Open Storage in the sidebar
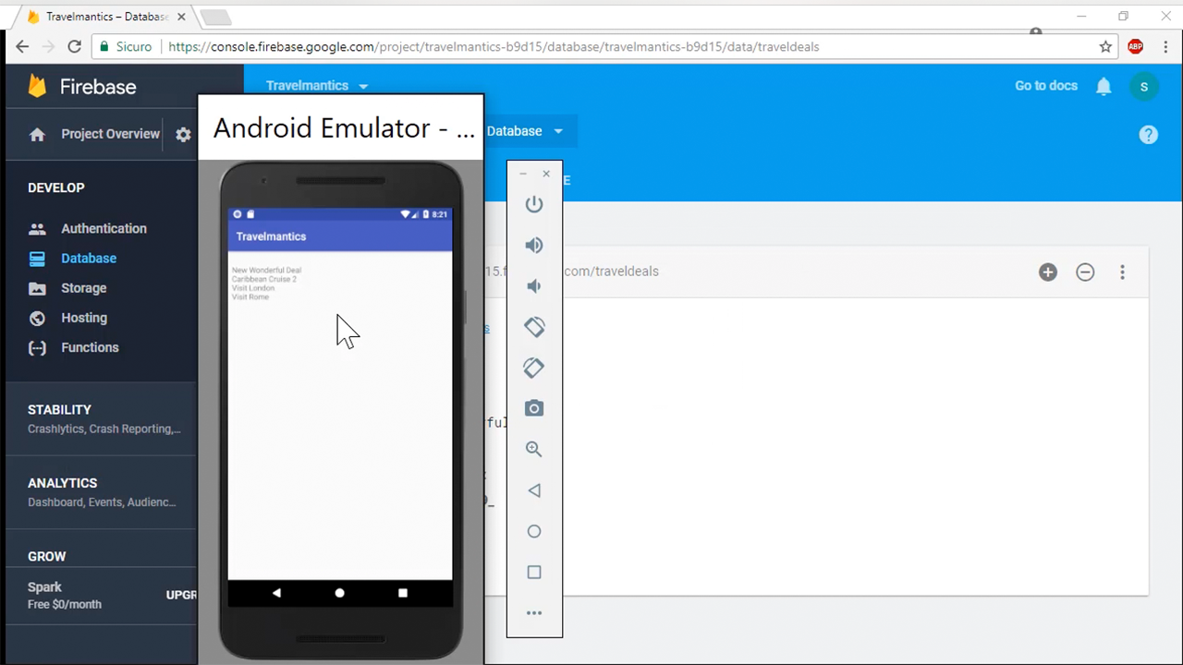The image size is (1183, 665). tap(83, 288)
